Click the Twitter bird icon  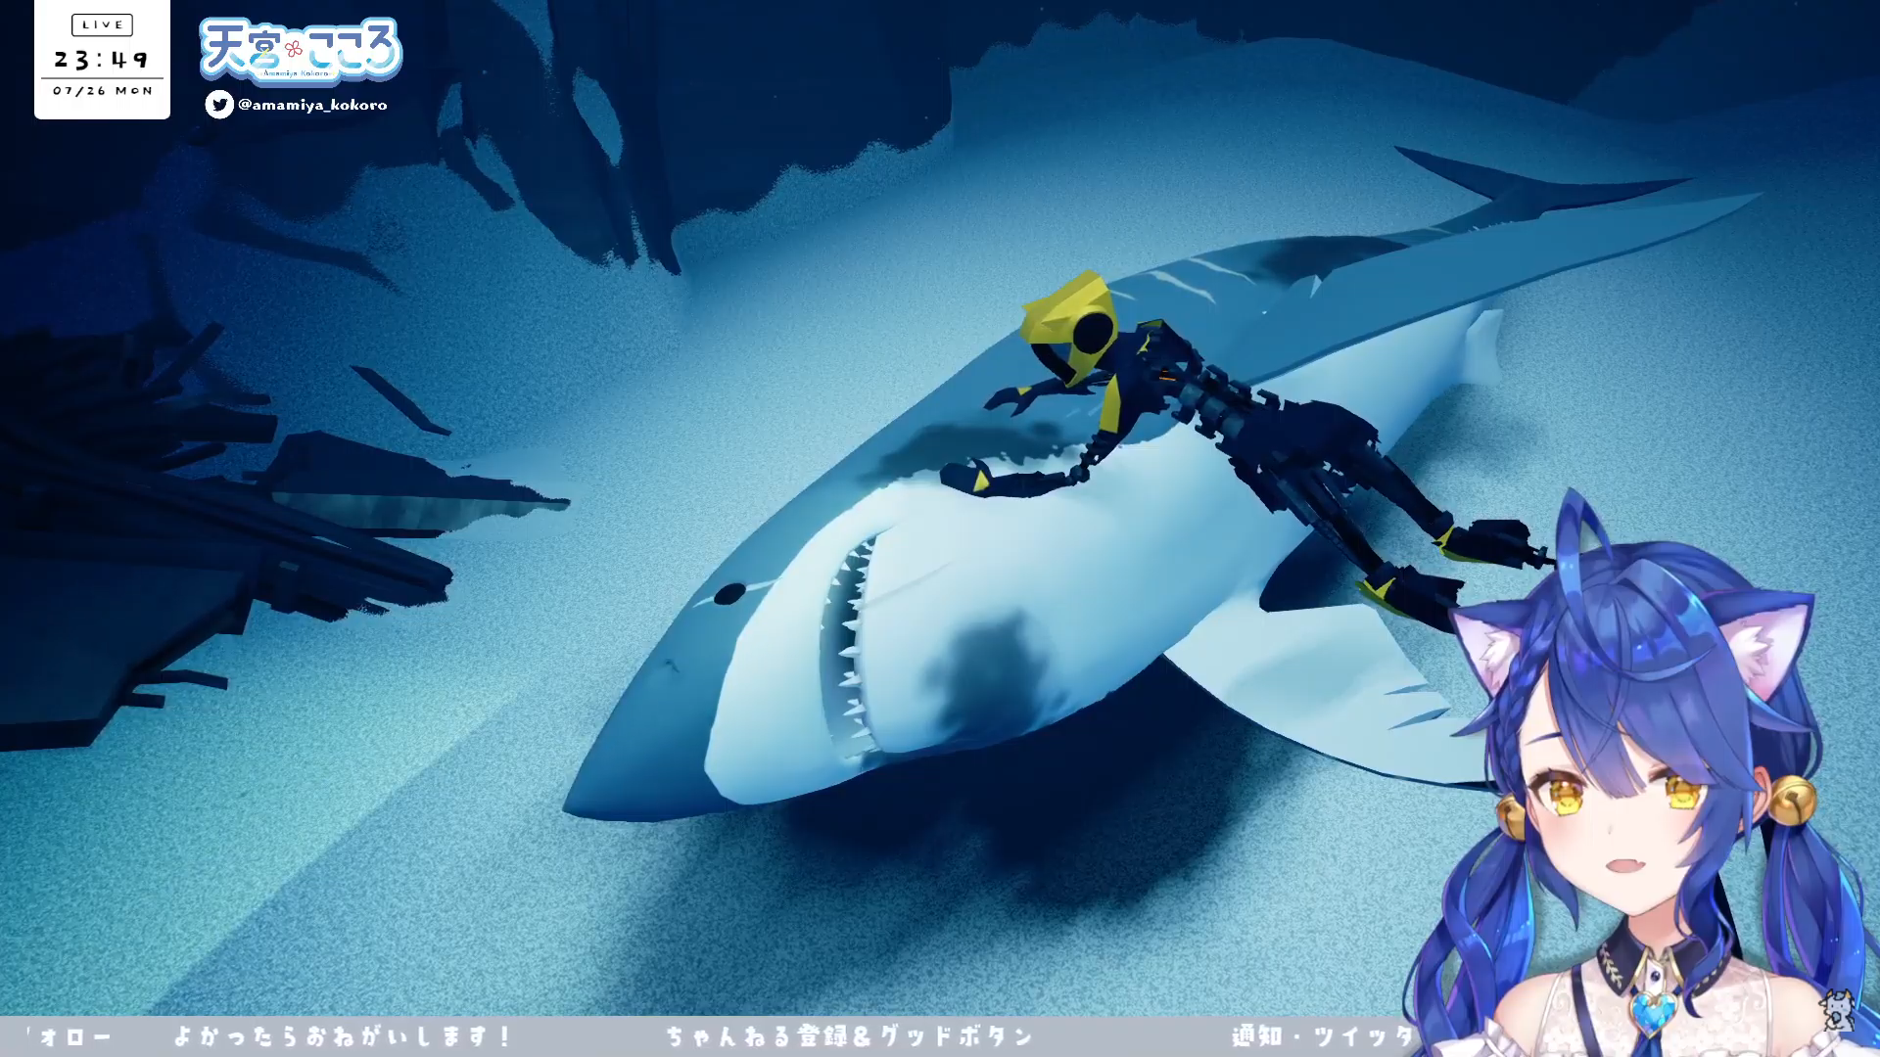pos(219,105)
